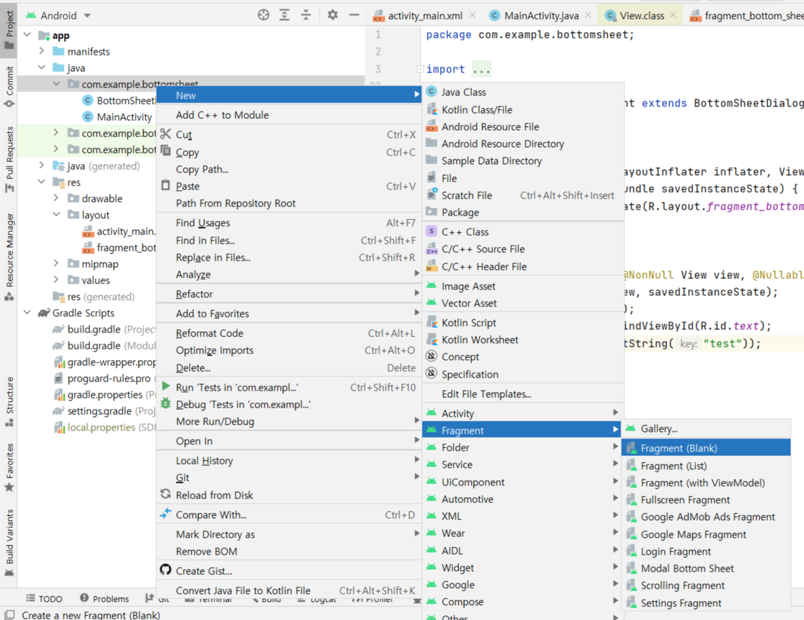Click the Expand All icon in Project toolbar
Screen dimensions: 804x620
tap(285, 15)
